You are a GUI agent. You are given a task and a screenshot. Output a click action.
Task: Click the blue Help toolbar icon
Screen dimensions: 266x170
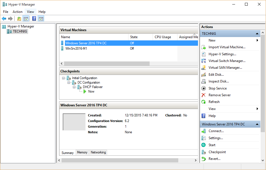tap(34, 19)
